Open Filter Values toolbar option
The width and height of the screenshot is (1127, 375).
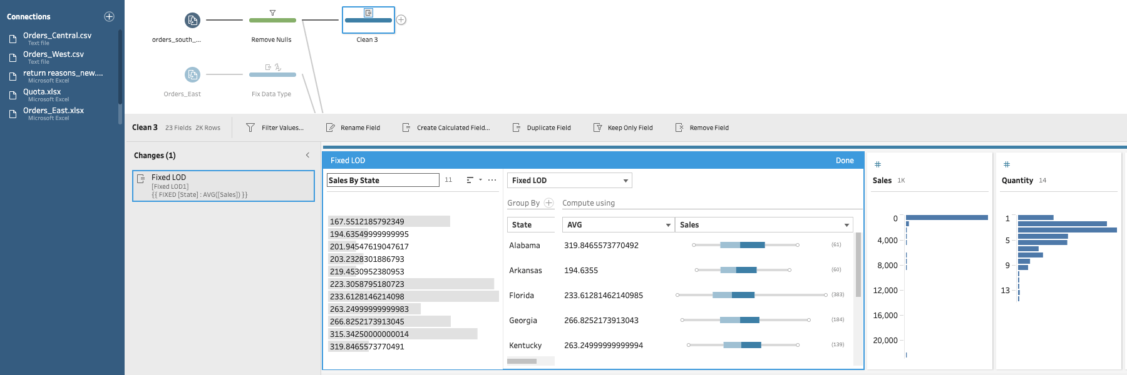(x=275, y=127)
